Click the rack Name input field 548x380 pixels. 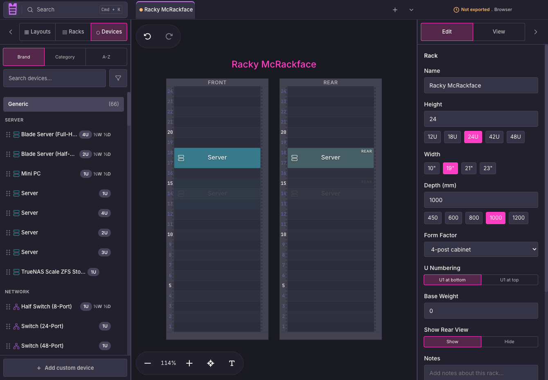[481, 85]
